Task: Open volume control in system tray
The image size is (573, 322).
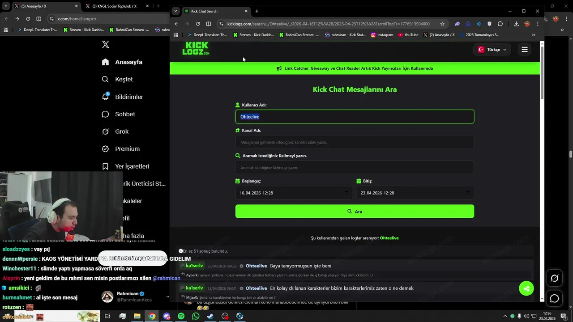Action: pos(526,316)
